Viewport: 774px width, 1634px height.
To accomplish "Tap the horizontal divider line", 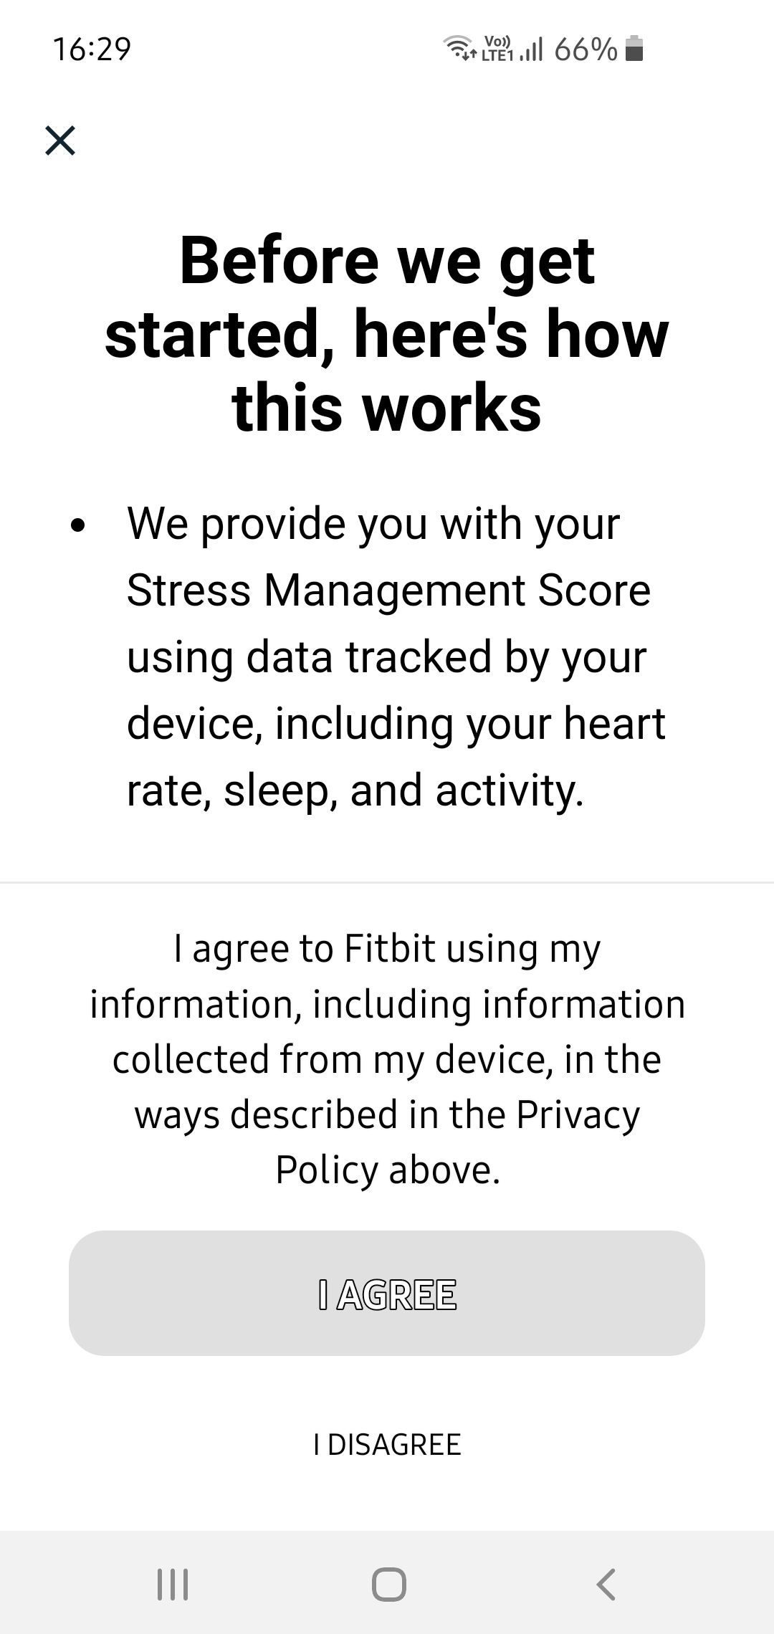I will (387, 882).
